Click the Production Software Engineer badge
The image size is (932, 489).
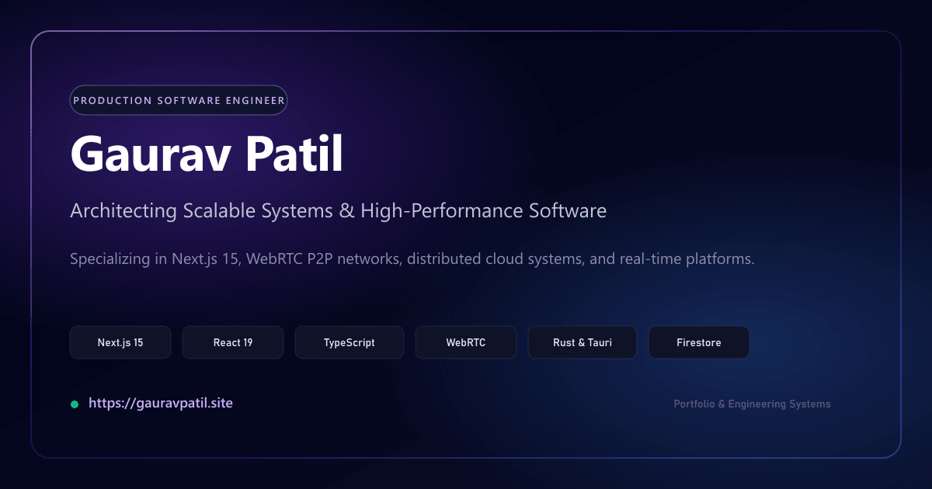(179, 100)
